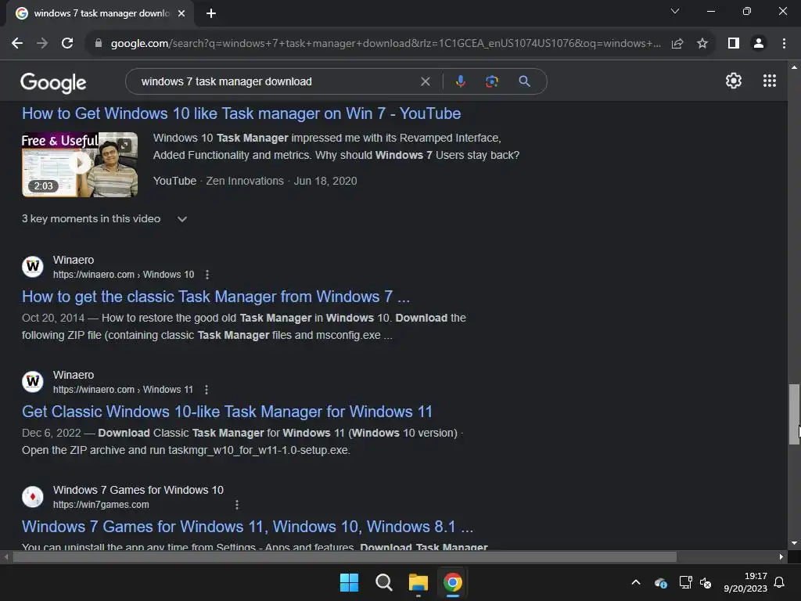801x601 pixels.
Task: Bookmark this page with the star
Action: pyautogui.click(x=702, y=44)
